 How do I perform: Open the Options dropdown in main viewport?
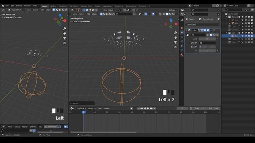173,10
